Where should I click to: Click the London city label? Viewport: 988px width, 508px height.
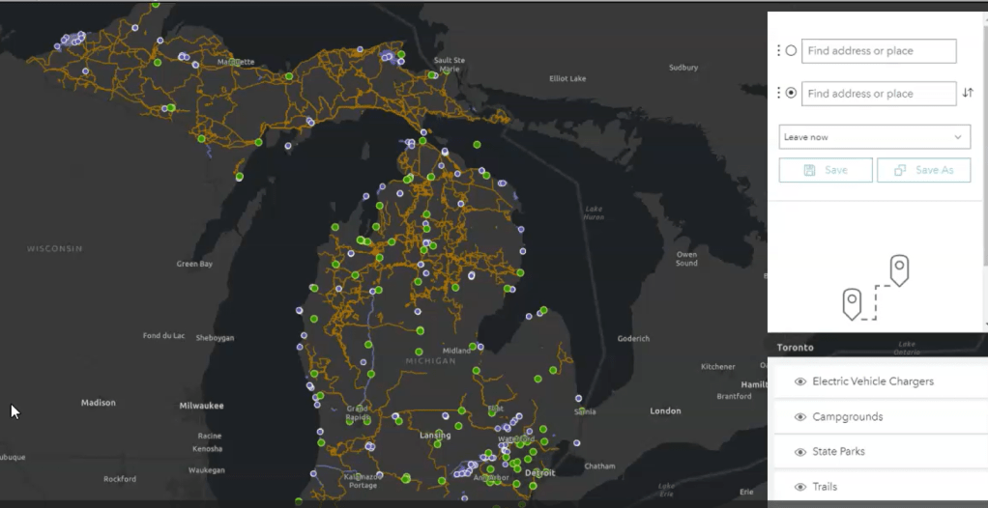tap(665, 411)
